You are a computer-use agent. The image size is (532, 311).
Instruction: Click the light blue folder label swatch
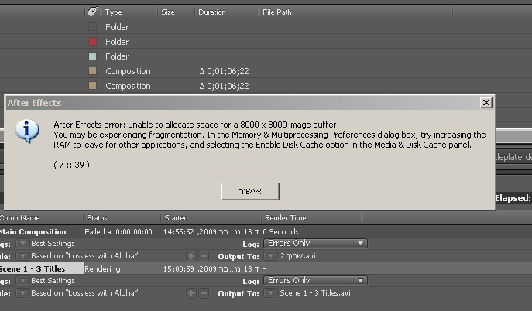pyautogui.click(x=93, y=56)
